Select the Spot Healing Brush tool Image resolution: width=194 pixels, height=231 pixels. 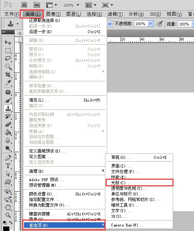click(x=8, y=92)
